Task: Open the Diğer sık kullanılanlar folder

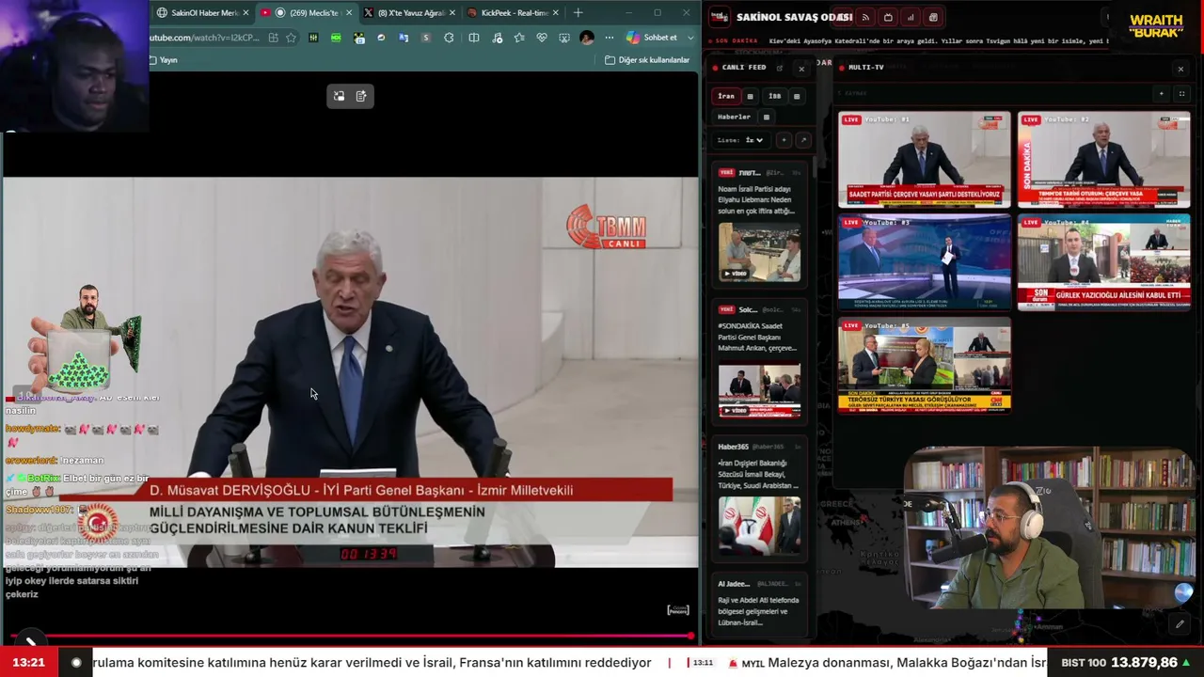Action: click(647, 60)
